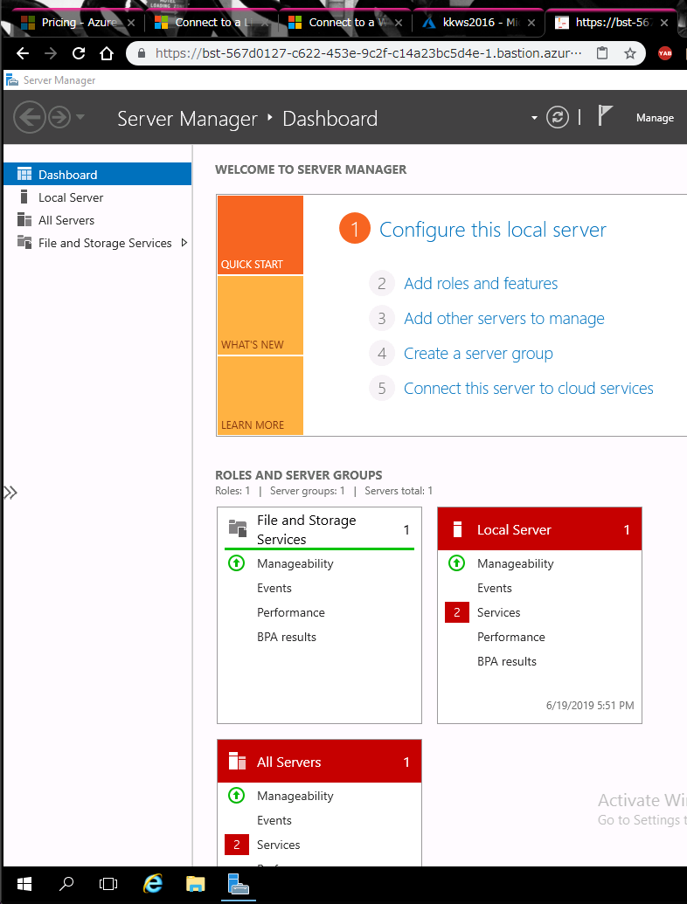Screen dimensions: 687x904
Task: Click Add roles and features link
Action: [481, 284]
